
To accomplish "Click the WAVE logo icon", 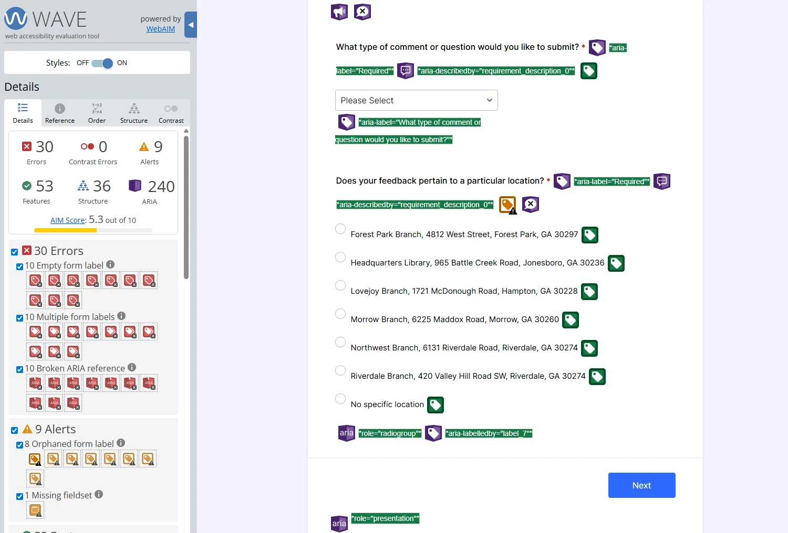I will click(x=15, y=19).
